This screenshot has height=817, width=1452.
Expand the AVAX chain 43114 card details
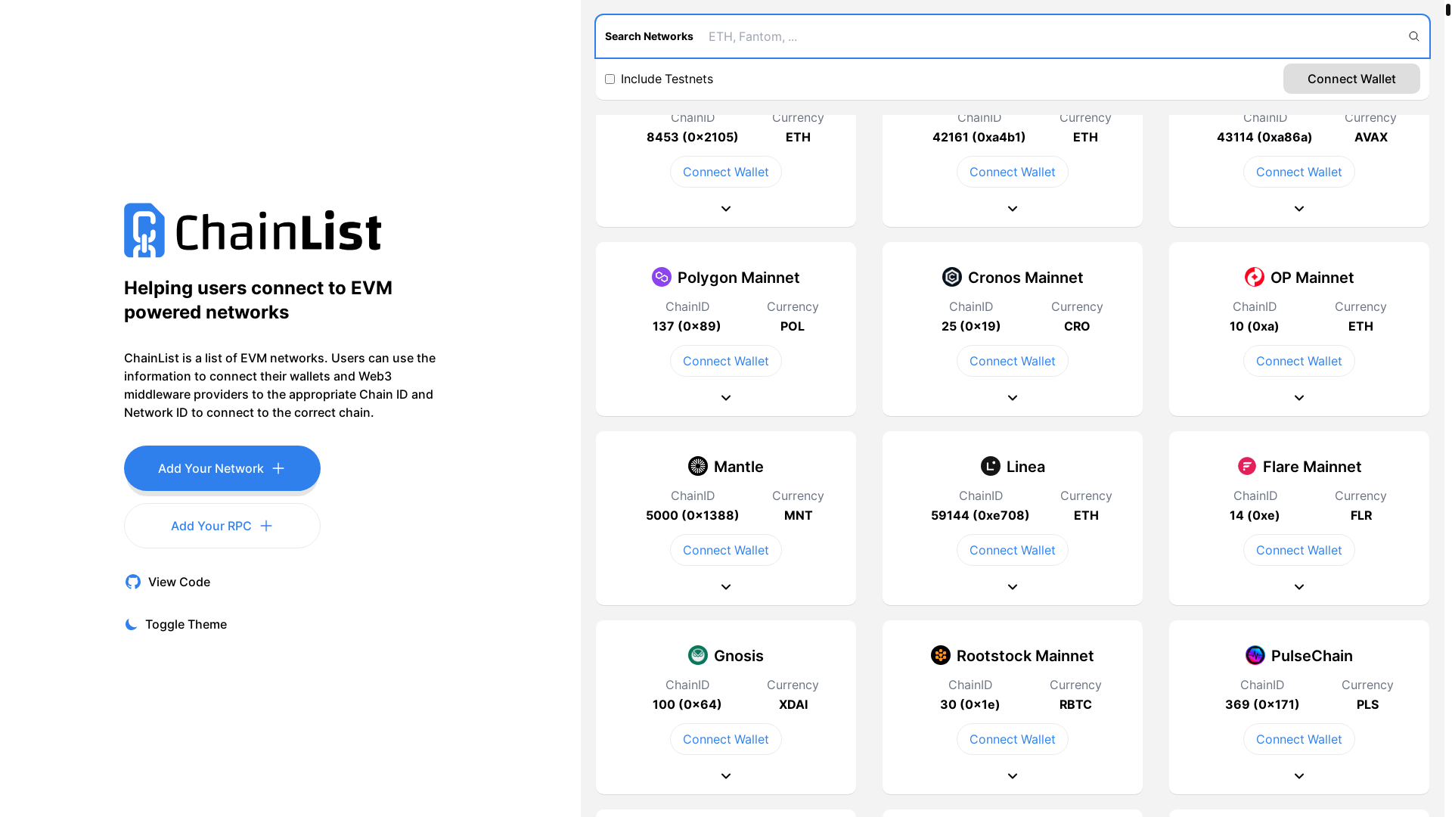pyautogui.click(x=1299, y=209)
